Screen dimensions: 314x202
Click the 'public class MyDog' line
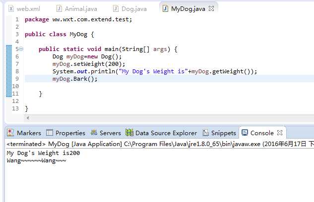(x=59, y=34)
